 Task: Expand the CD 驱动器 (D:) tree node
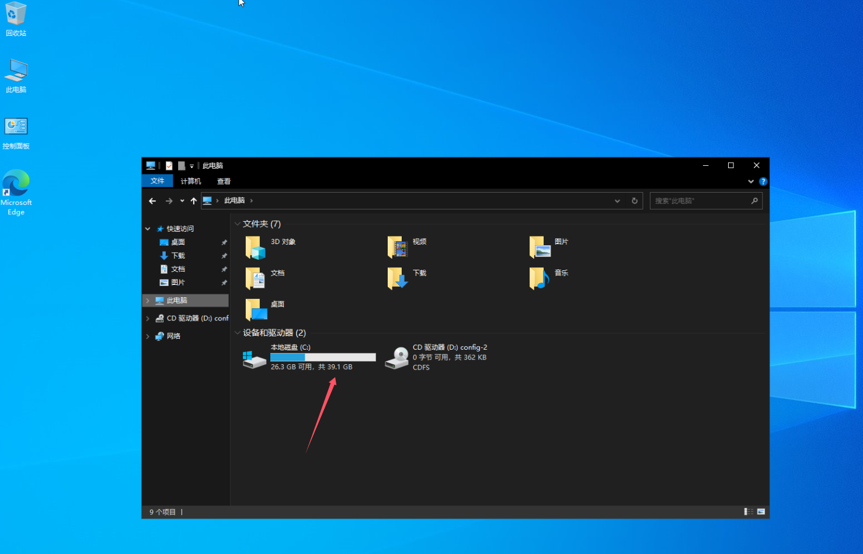tap(148, 319)
